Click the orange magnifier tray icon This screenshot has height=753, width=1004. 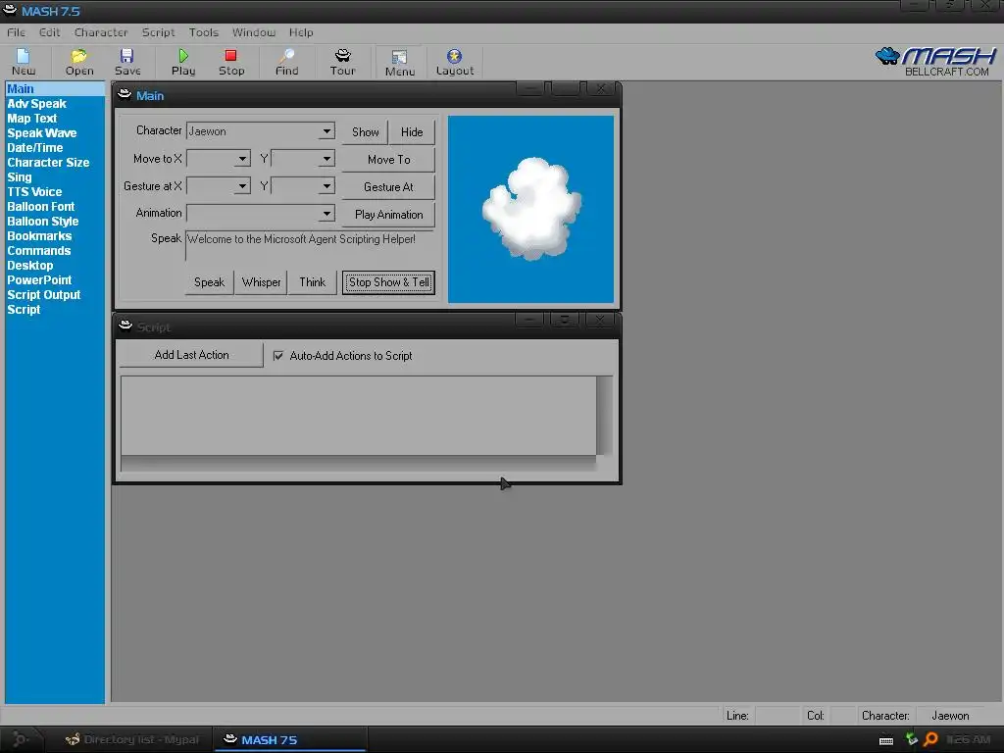[930, 739]
